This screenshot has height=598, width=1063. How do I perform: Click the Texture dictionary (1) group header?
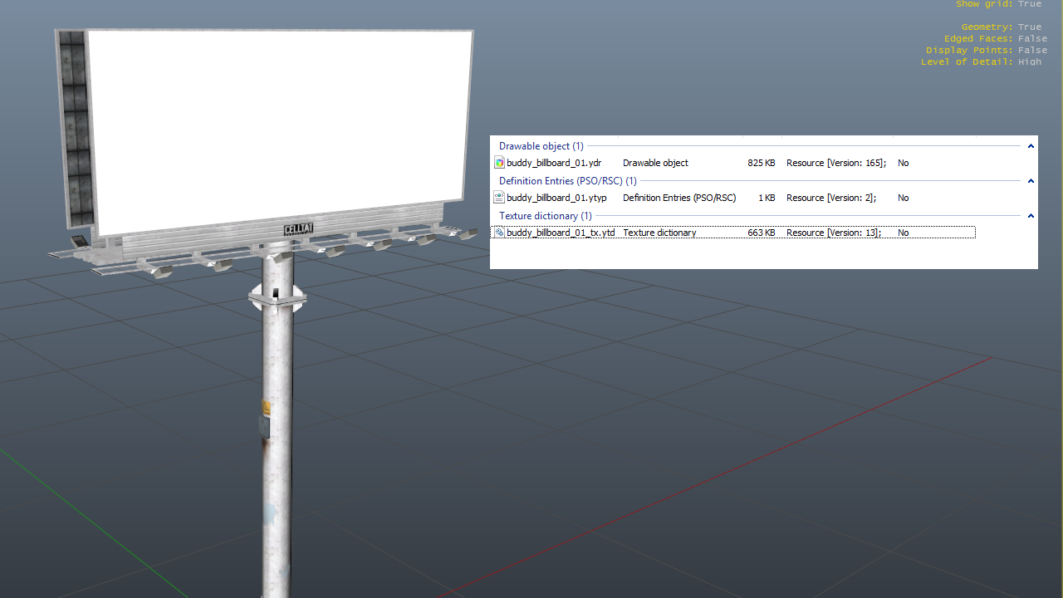545,216
